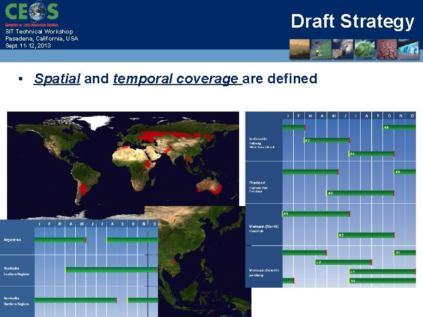Click Indonesia's unlabeled January–February bar
The image size is (423, 317).
[x=294, y=127]
